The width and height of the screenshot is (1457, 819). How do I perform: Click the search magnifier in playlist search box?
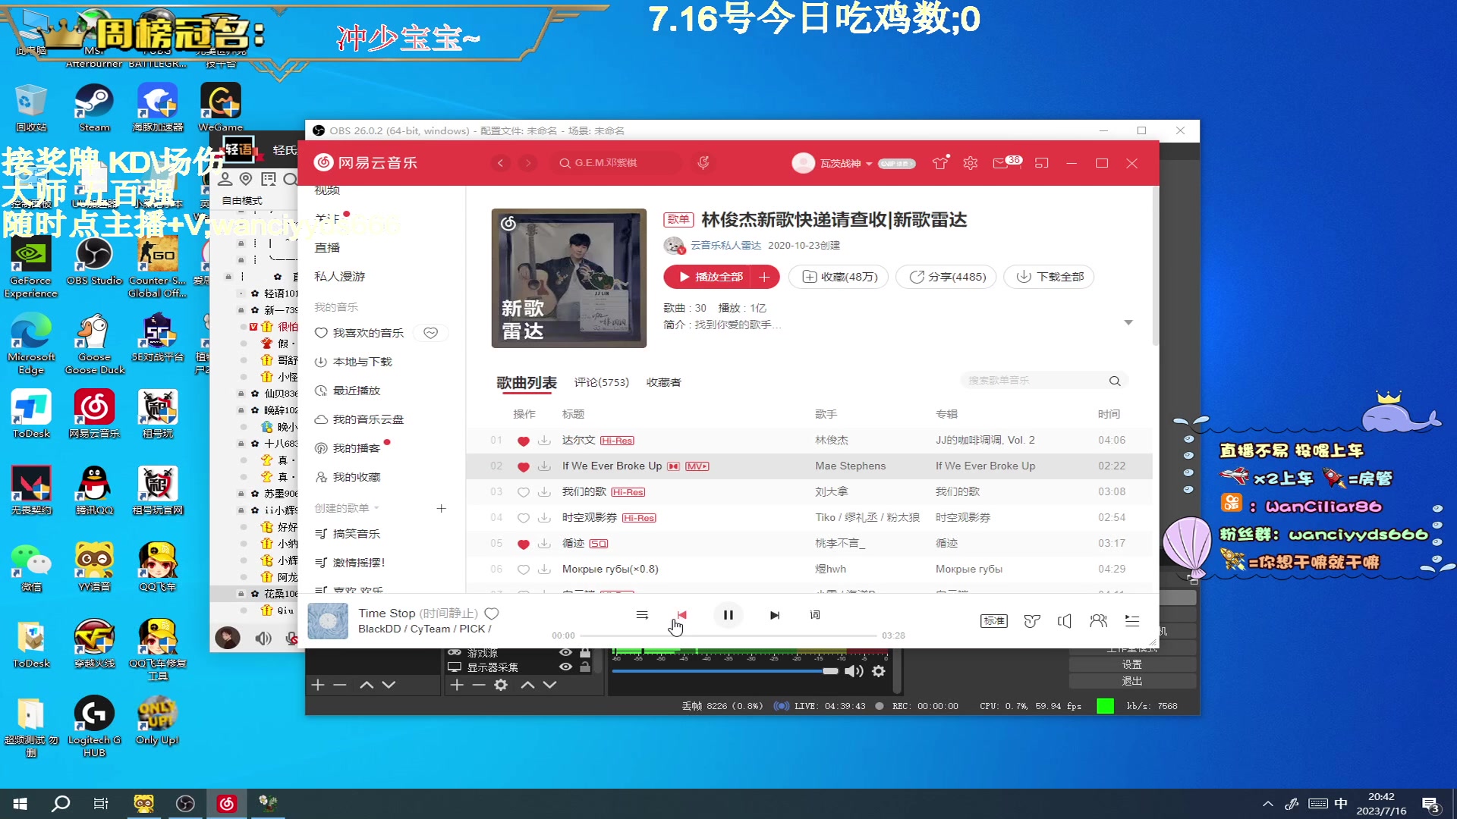click(x=1115, y=381)
